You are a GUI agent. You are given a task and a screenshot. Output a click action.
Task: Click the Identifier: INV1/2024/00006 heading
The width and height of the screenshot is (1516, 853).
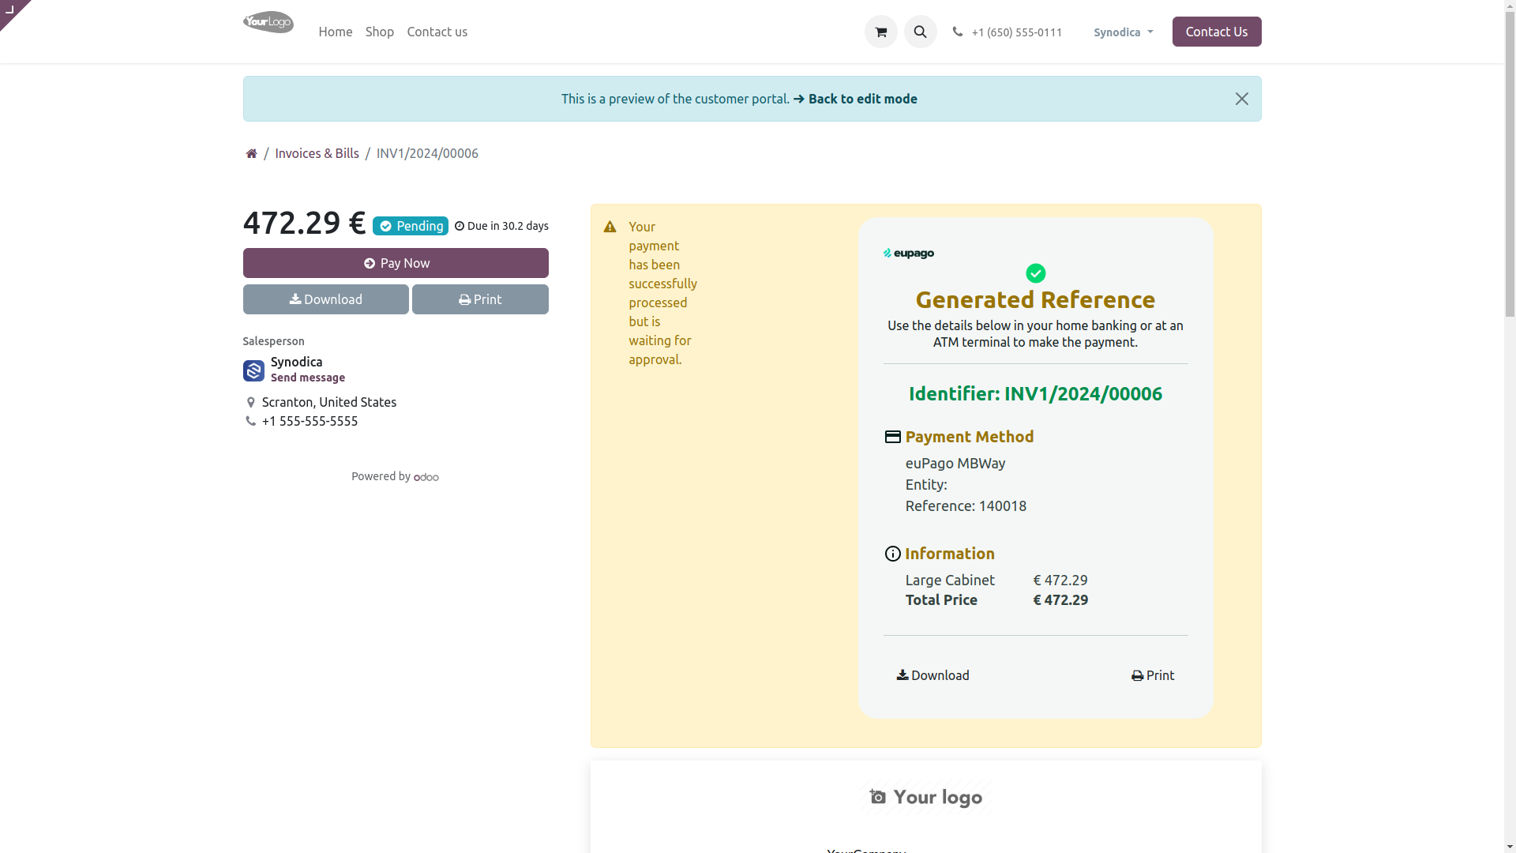[1035, 393]
